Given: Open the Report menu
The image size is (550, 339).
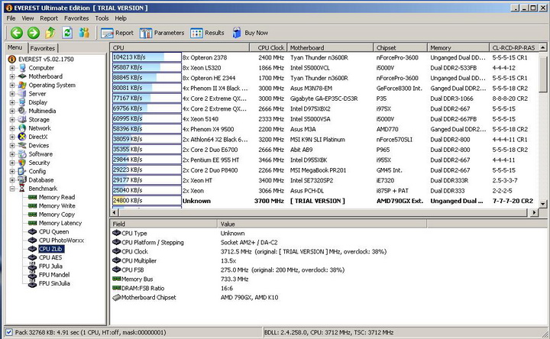Looking at the screenshot, I should pos(49,18).
